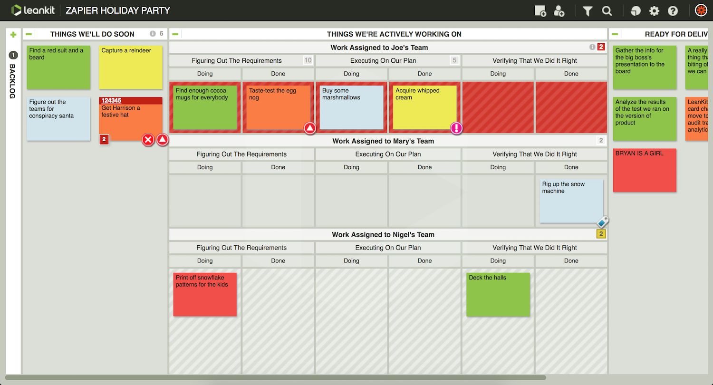
Task: Collapse the Things We'll Do Soon lane
Action: [x=29, y=34]
